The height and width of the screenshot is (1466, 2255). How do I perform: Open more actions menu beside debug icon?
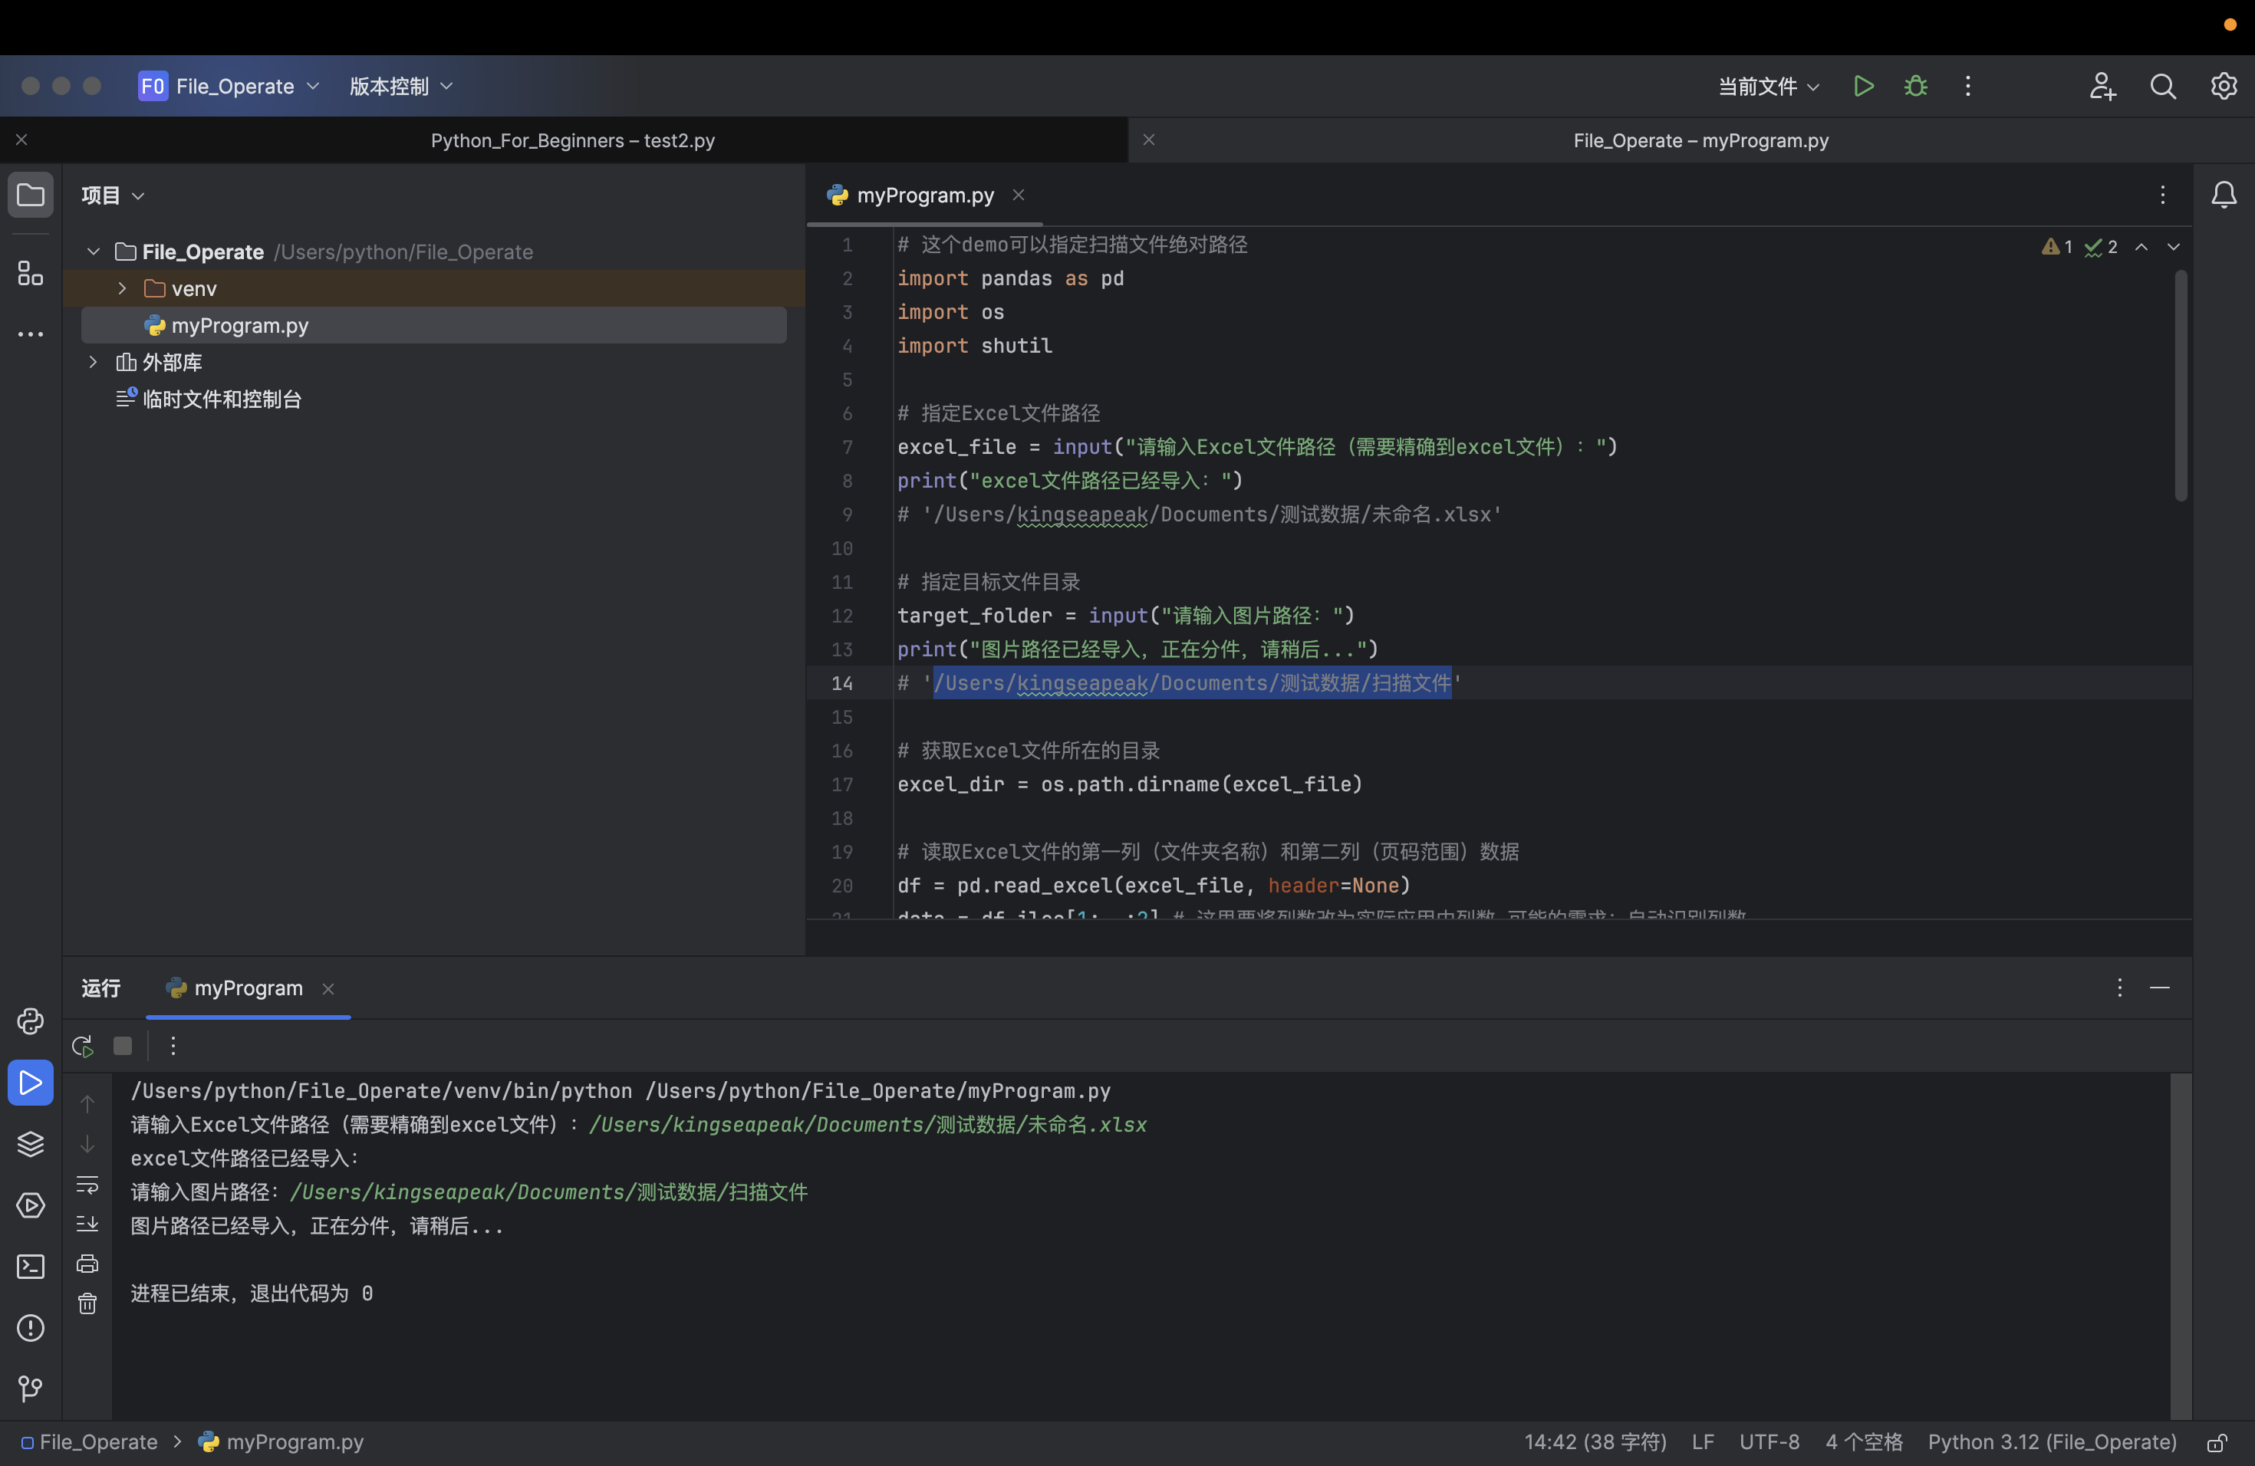click(1968, 86)
